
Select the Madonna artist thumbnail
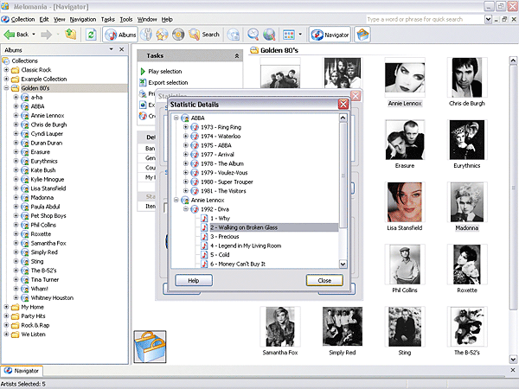pyautogui.click(x=469, y=203)
